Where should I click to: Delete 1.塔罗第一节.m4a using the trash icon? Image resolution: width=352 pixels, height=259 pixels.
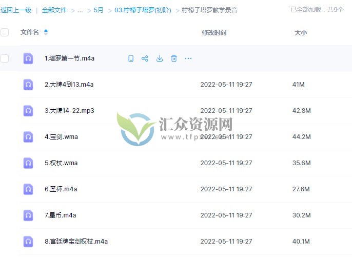(x=174, y=58)
